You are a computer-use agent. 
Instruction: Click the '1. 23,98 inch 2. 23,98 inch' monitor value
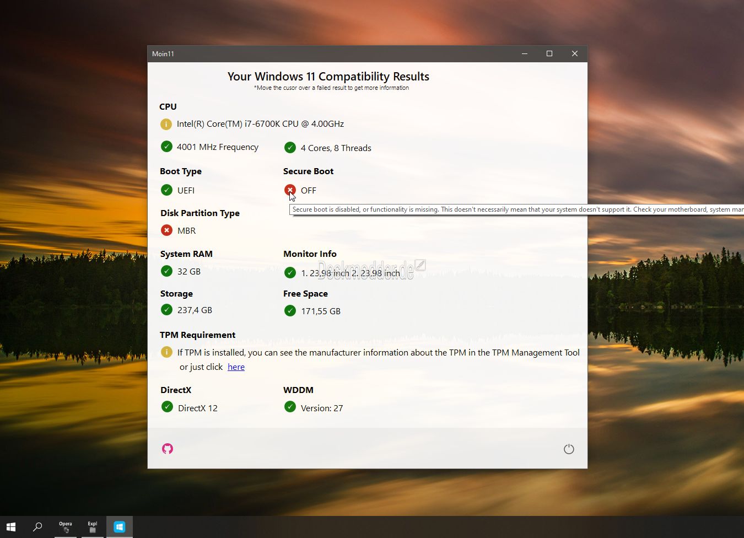coord(351,273)
